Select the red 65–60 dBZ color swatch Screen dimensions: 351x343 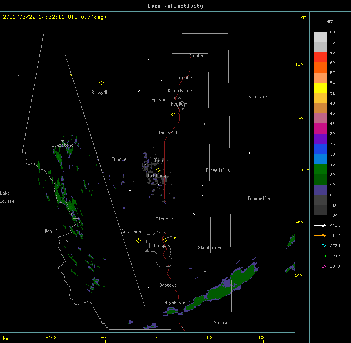click(320, 57)
